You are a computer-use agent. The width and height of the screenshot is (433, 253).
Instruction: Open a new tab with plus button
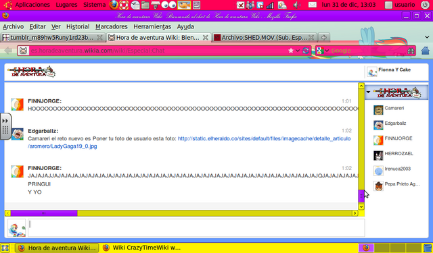pyautogui.click(x=324, y=37)
